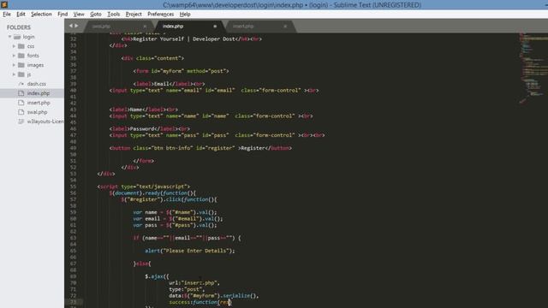Click the insert.php file icon in sidebar
This screenshot has height=308, width=548.
point(21,103)
